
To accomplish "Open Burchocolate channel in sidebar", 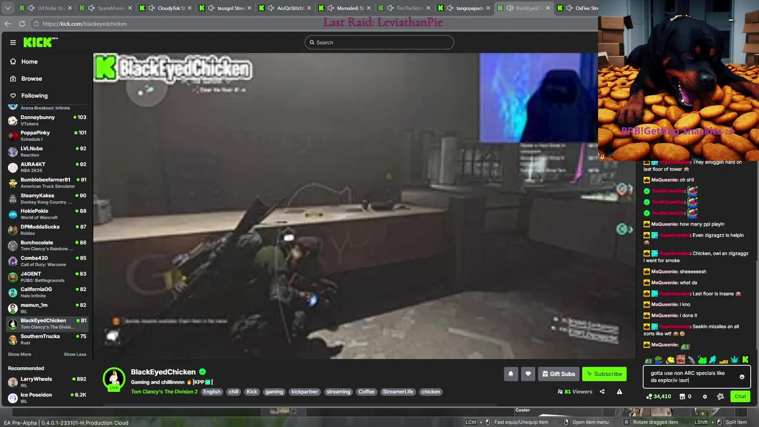I will 46,246.
